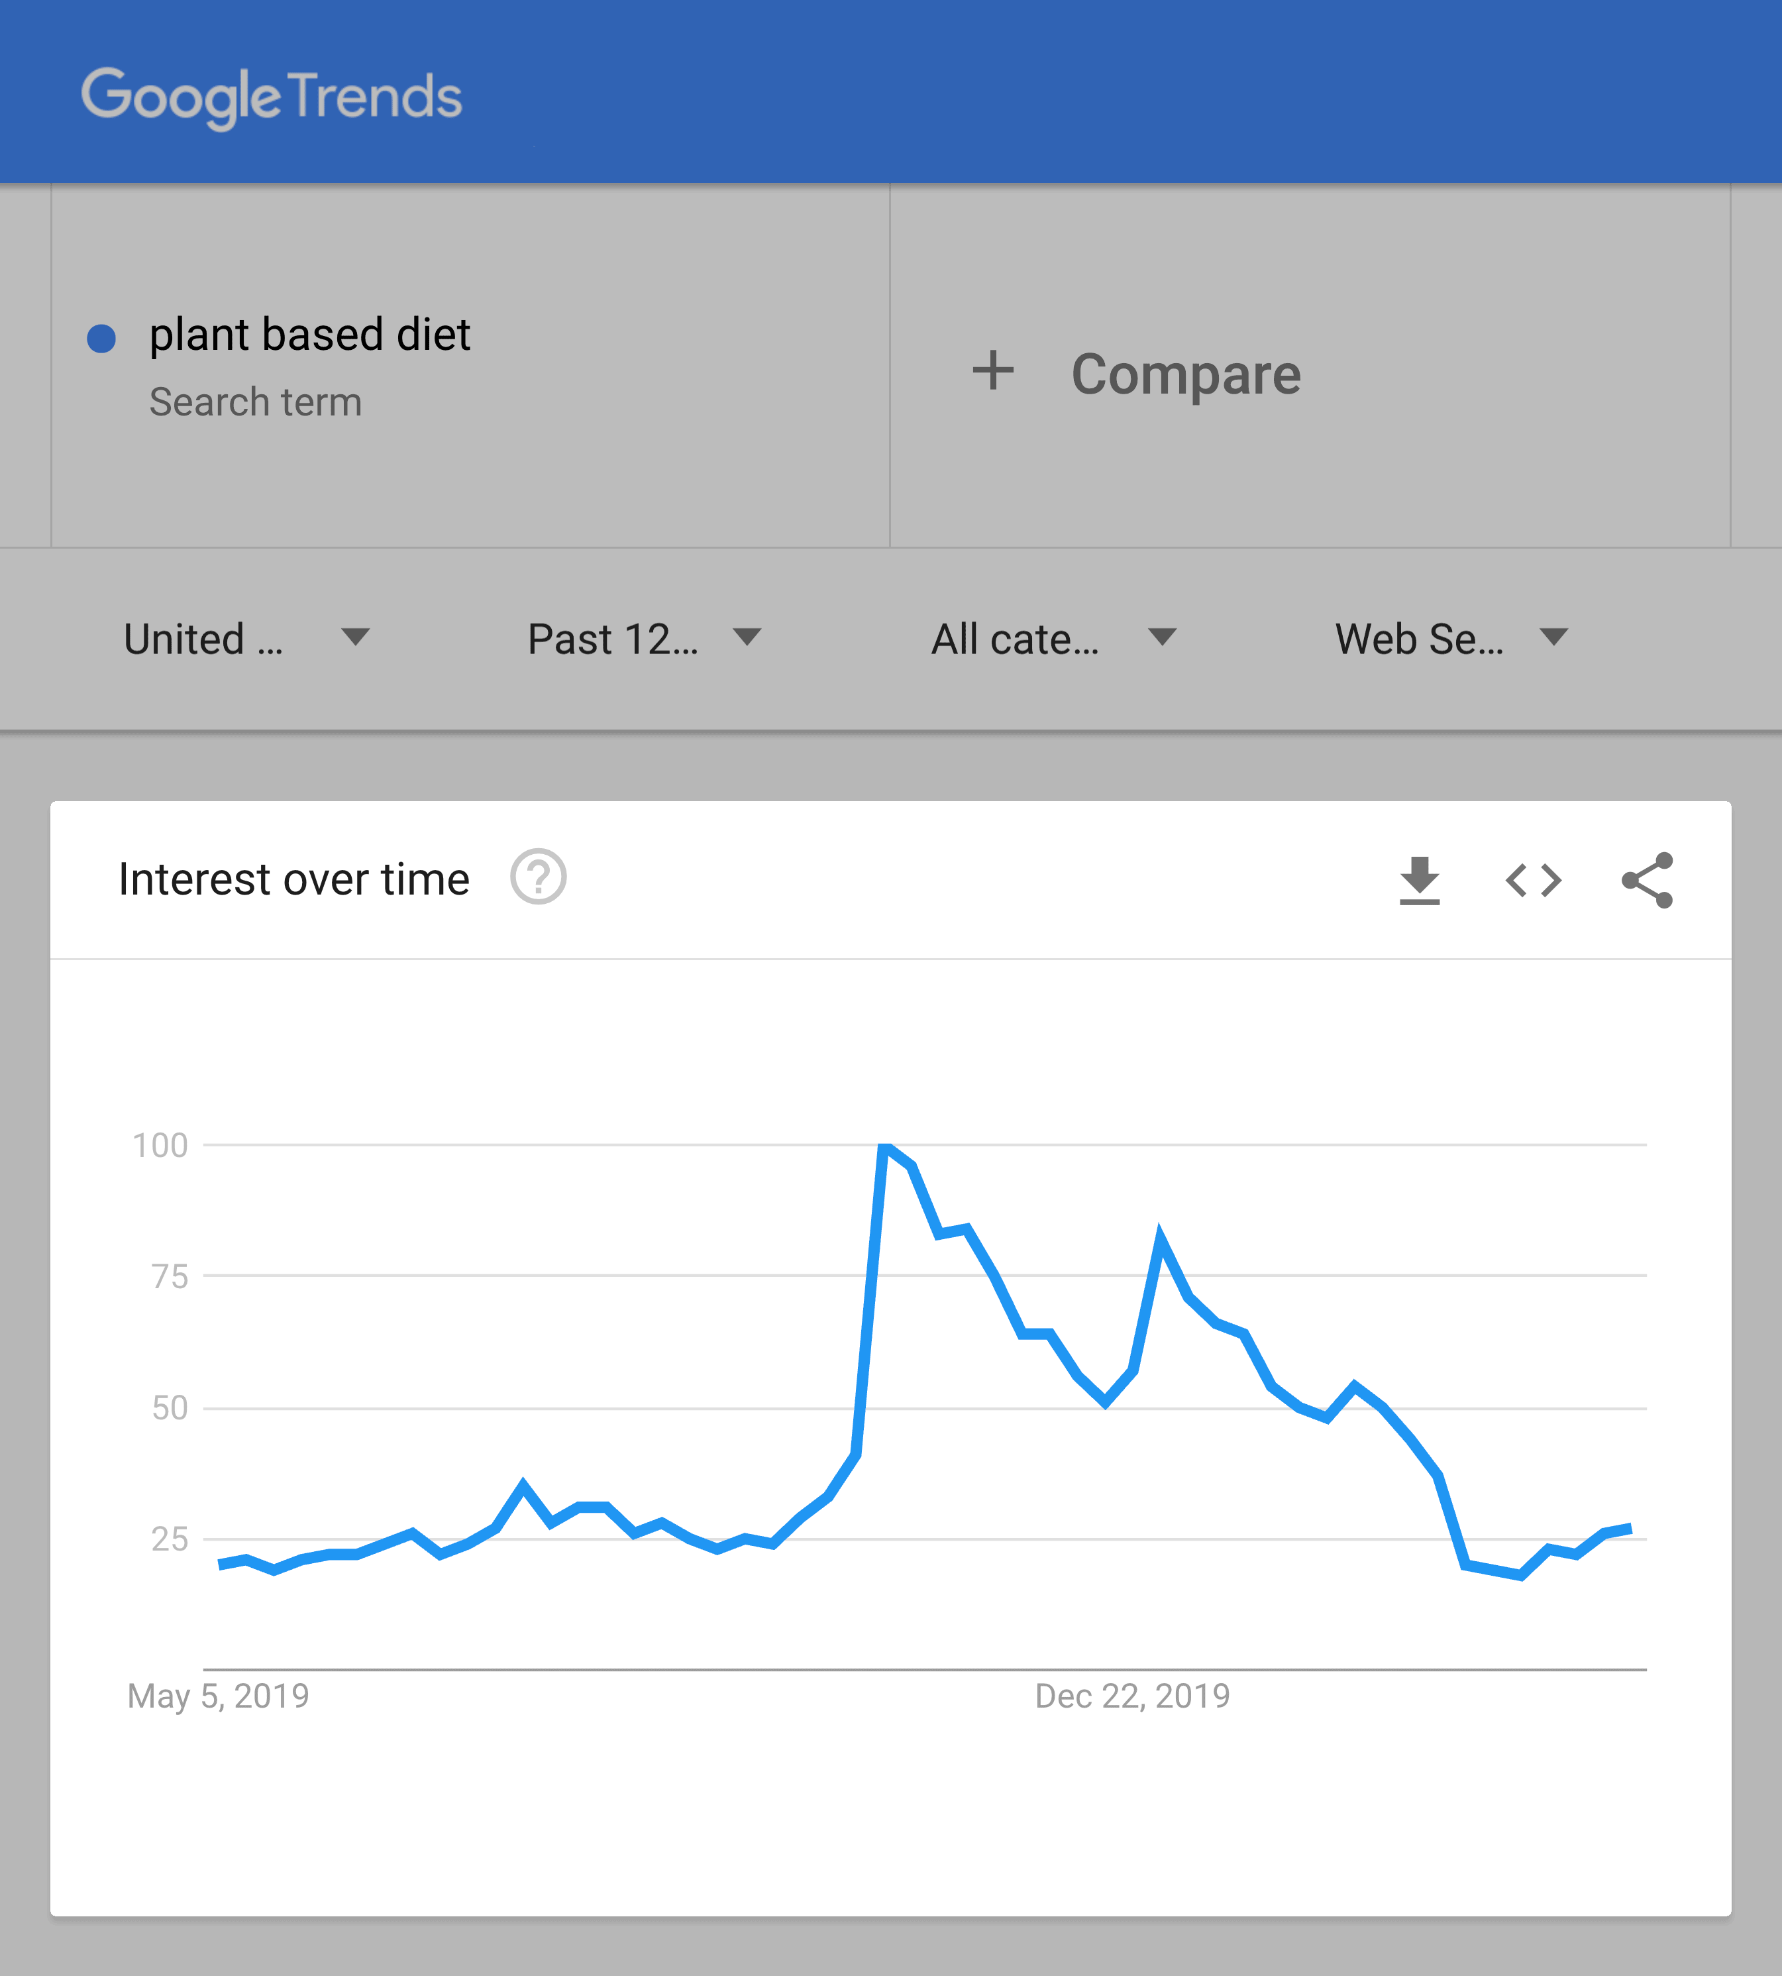Click the Interest over time heading
This screenshot has height=1976, width=1782.
293,878
